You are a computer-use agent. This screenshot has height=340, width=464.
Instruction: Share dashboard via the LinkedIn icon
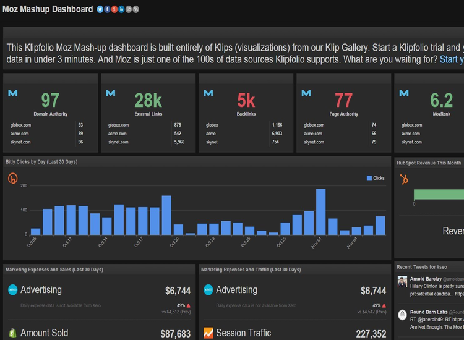coord(121,9)
